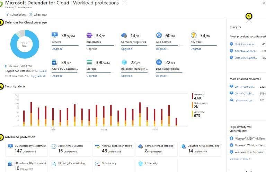Click the Upgrade link under Storage
Screen dimensions: 266x172
pos(92,76)
